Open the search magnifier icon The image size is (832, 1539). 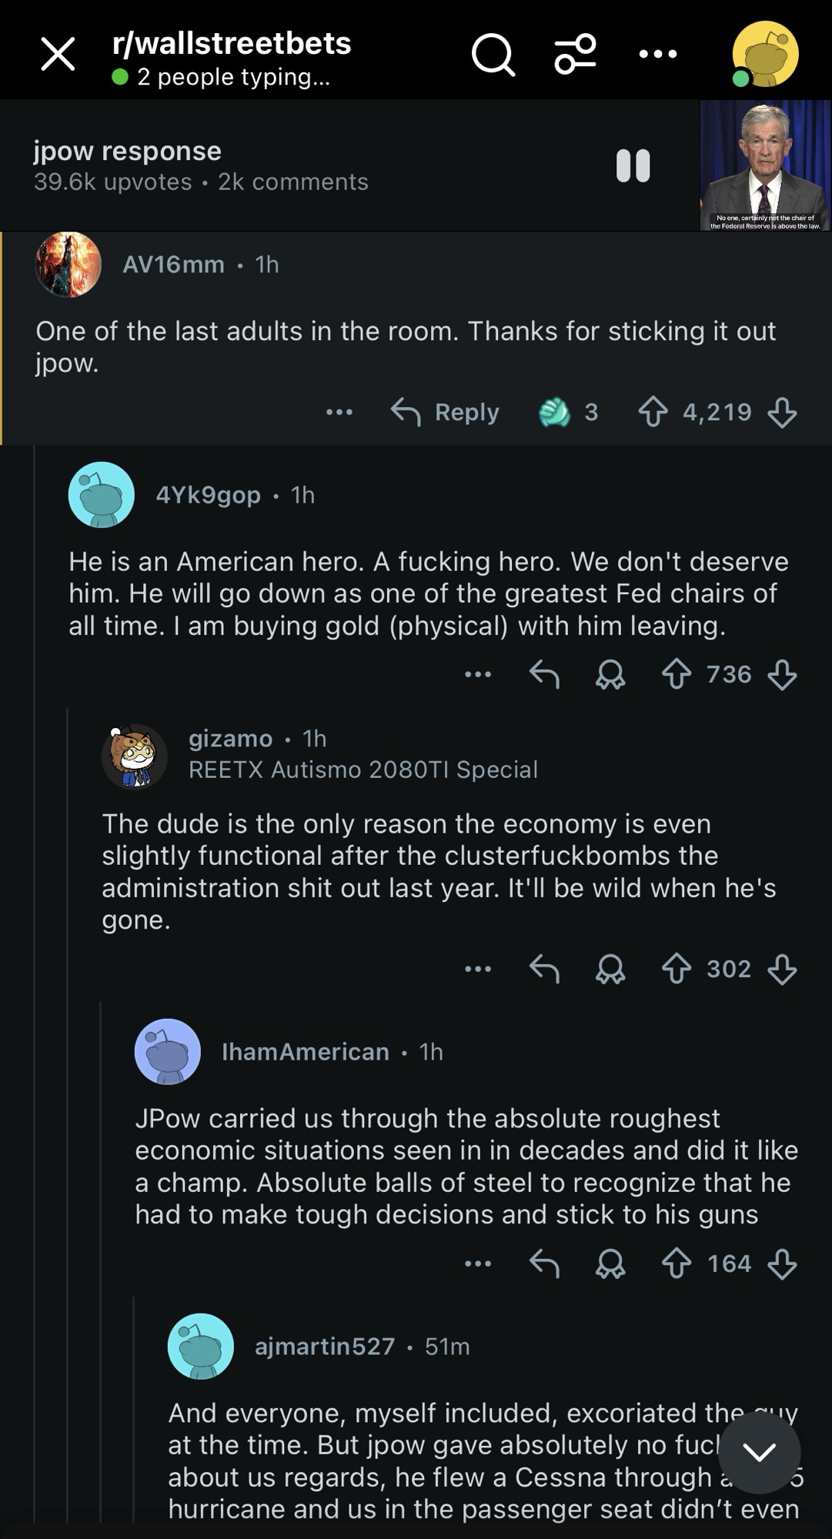click(493, 54)
